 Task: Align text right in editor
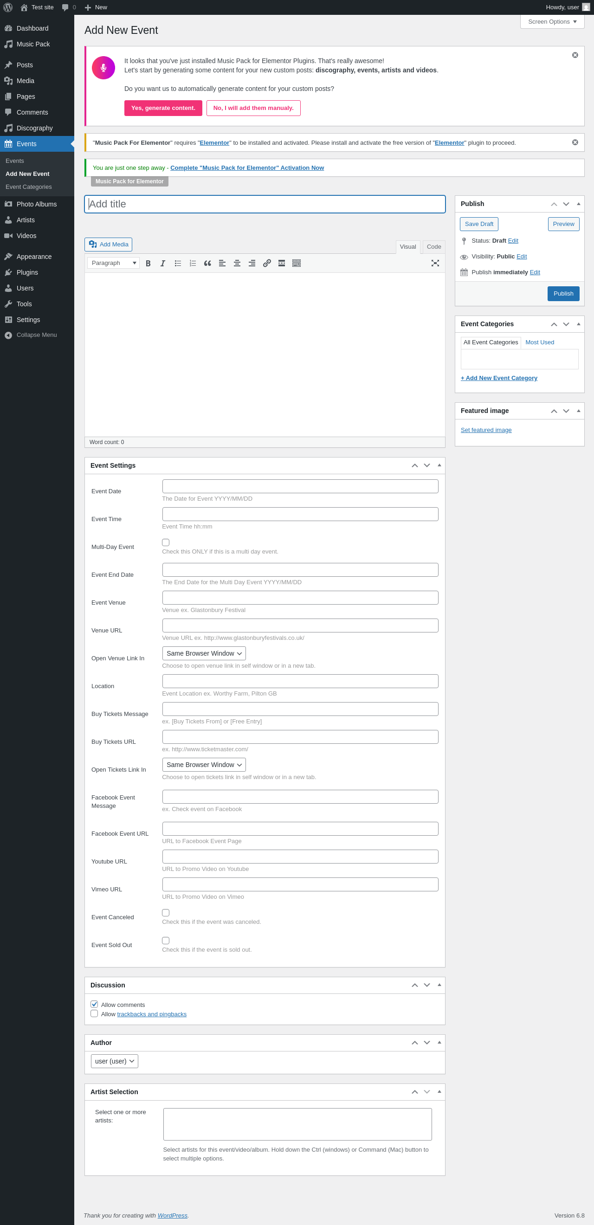point(252,263)
